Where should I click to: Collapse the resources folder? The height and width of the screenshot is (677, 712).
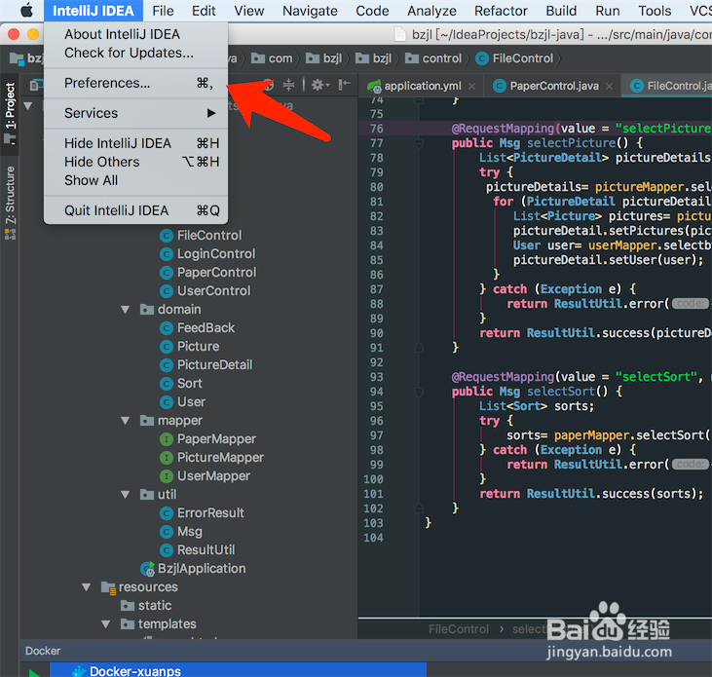87,587
